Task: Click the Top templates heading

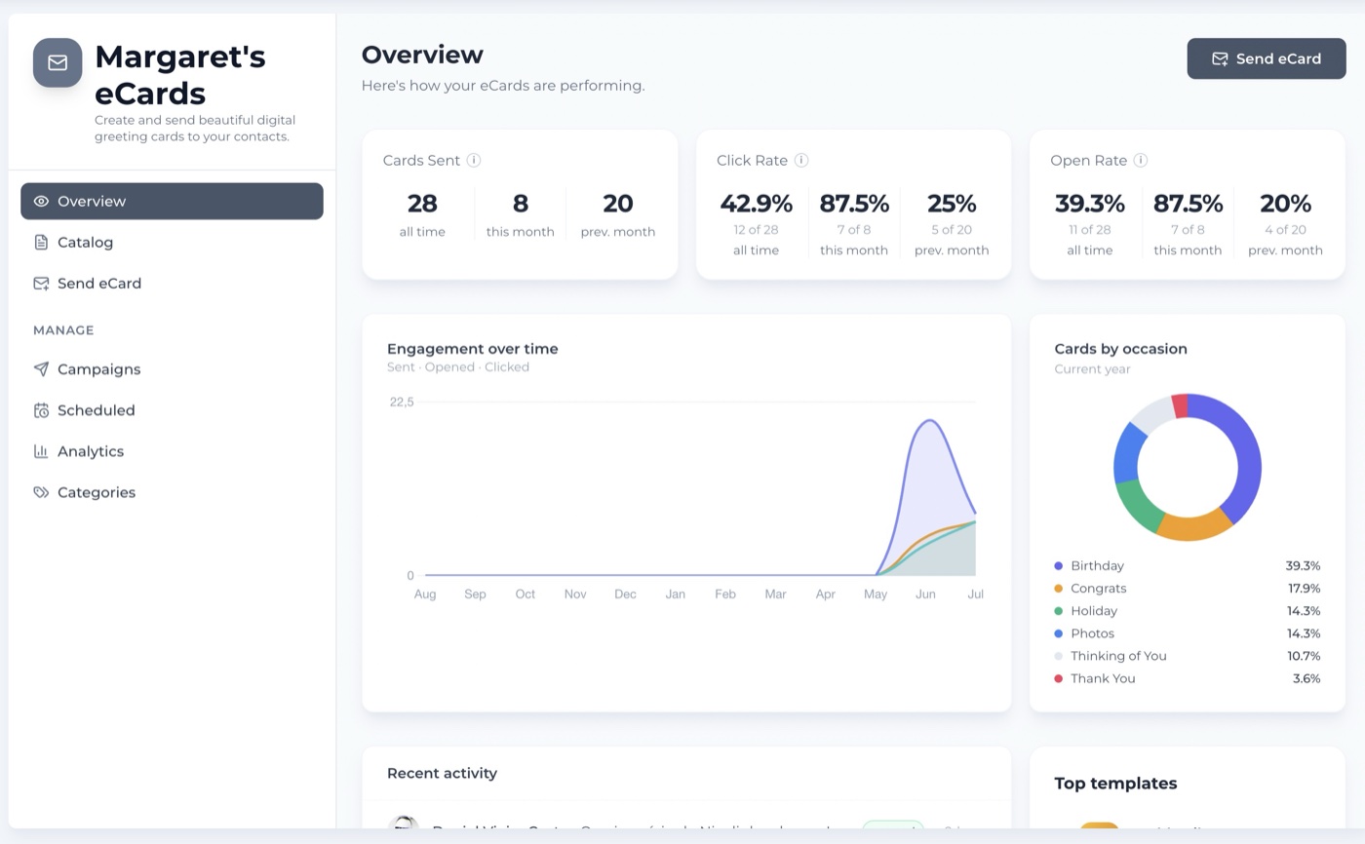Action: (x=1115, y=784)
